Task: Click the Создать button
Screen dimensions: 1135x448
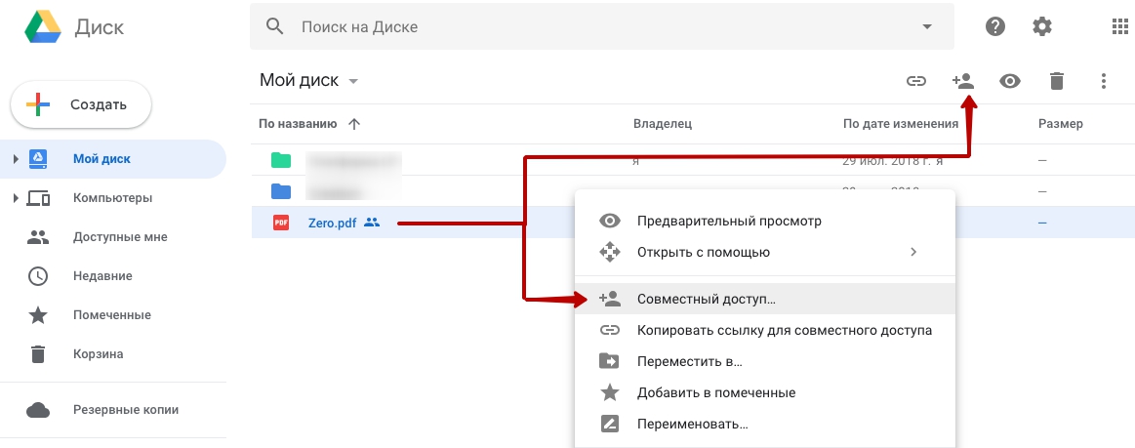Action: [80, 104]
